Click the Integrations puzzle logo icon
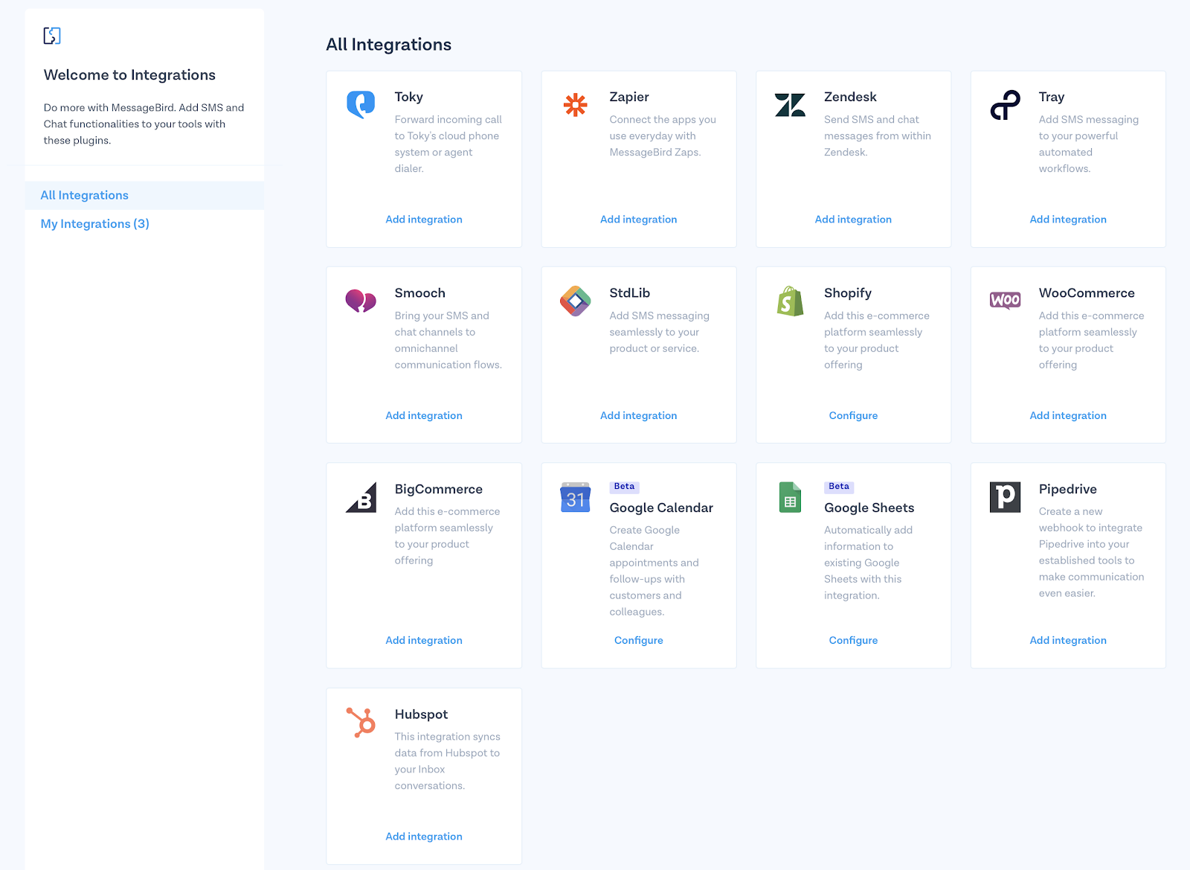This screenshot has width=1190, height=870. (x=52, y=35)
